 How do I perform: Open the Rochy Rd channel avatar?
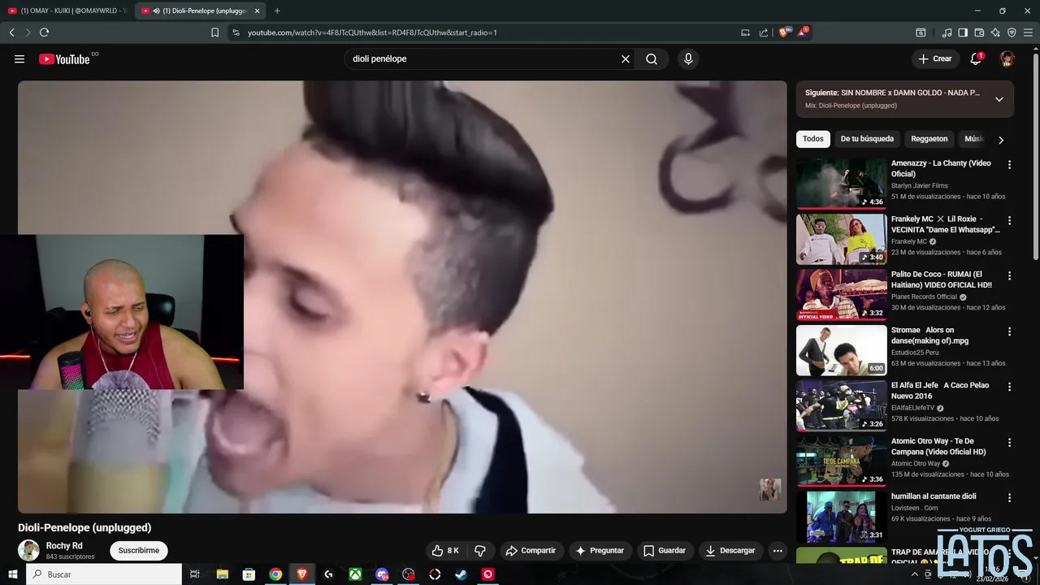click(28, 551)
